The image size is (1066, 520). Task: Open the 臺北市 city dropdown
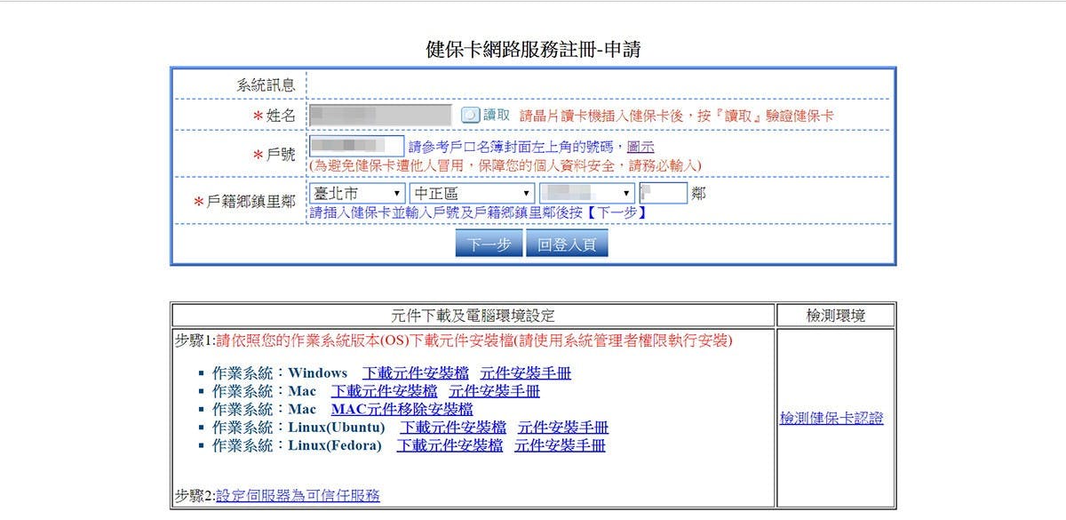point(358,193)
